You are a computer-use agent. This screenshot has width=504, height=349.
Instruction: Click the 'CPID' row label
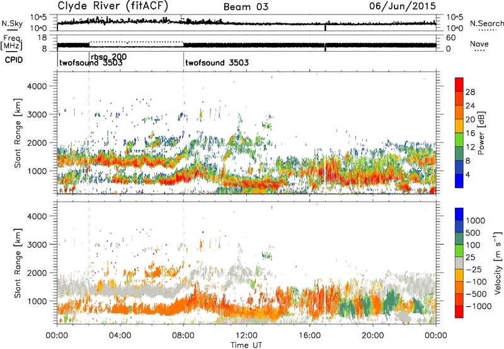tap(14, 60)
